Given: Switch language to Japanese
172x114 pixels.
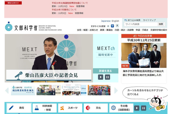Looking at the screenshot, I should click(106, 21).
